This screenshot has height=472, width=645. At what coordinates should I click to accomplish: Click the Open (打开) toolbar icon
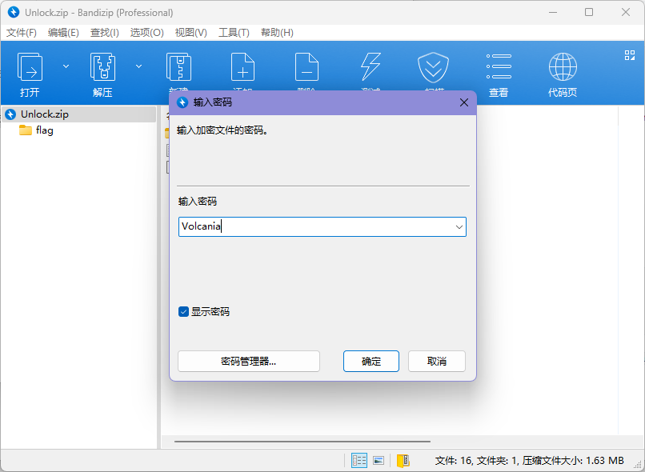pyautogui.click(x=30, y=69)
